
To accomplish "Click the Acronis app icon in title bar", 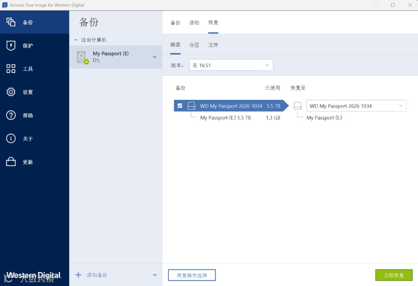I will point(5,5).
